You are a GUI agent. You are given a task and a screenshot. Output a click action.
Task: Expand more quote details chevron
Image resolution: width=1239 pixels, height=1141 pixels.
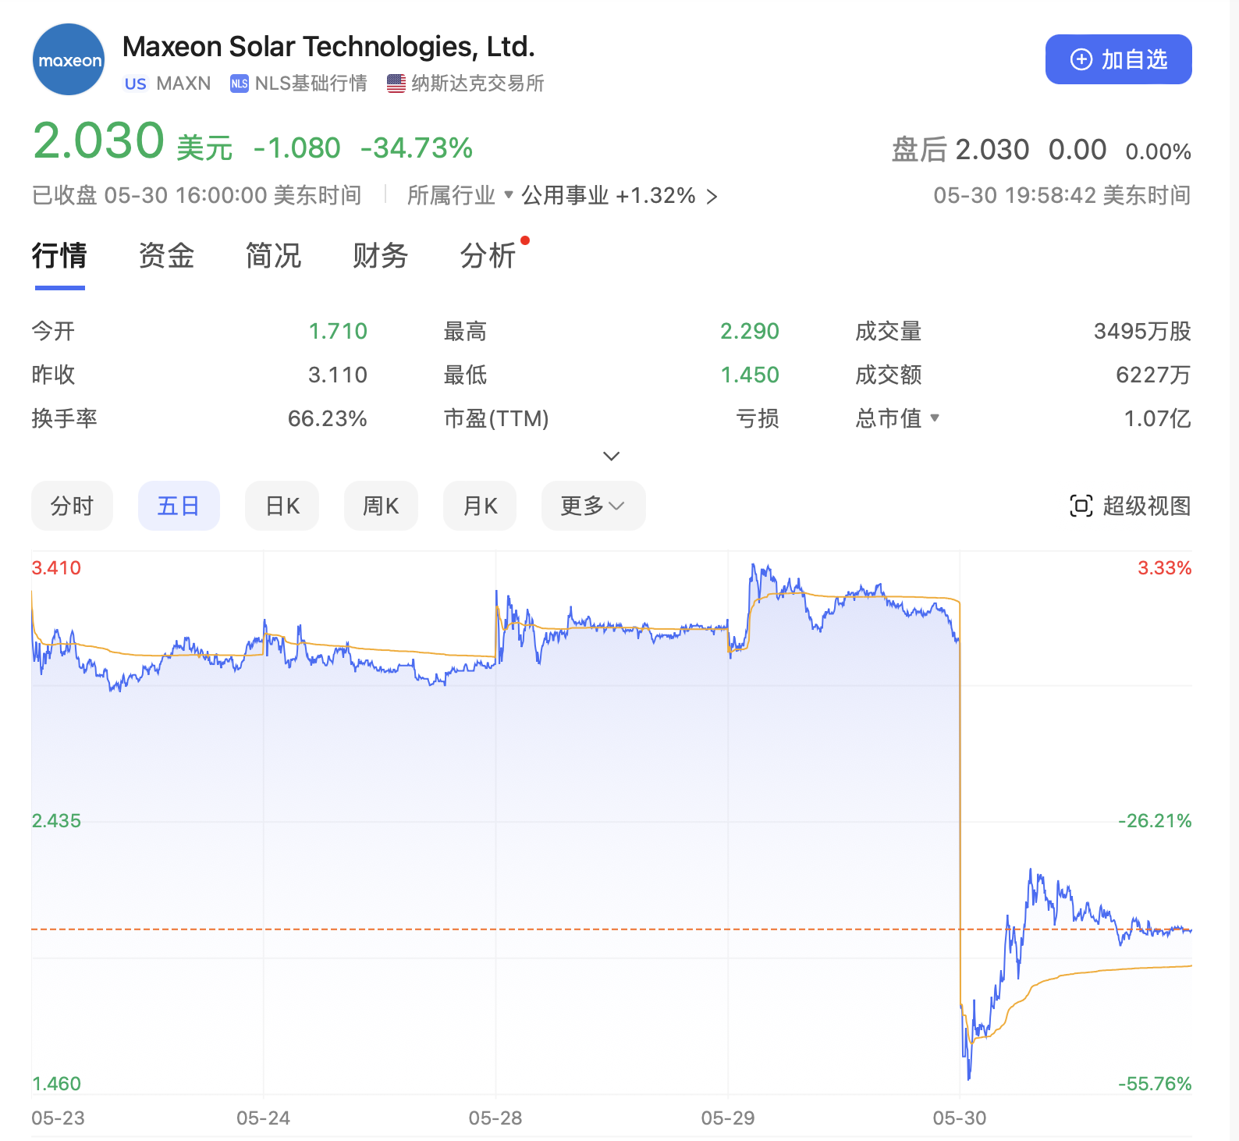[612, 456]
